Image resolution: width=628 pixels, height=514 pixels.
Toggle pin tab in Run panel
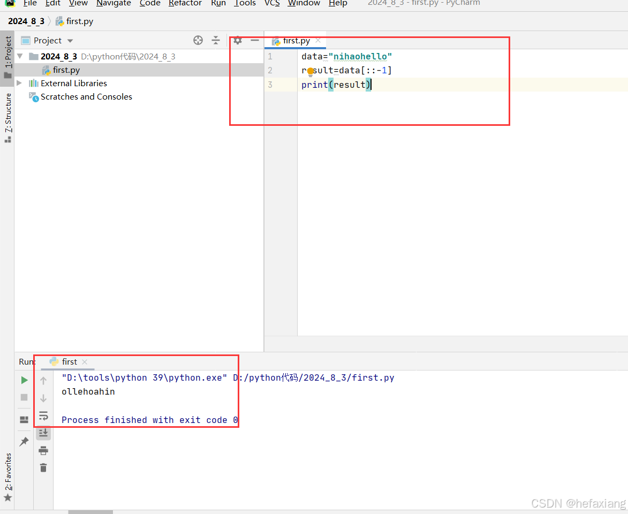pos(24,442)
